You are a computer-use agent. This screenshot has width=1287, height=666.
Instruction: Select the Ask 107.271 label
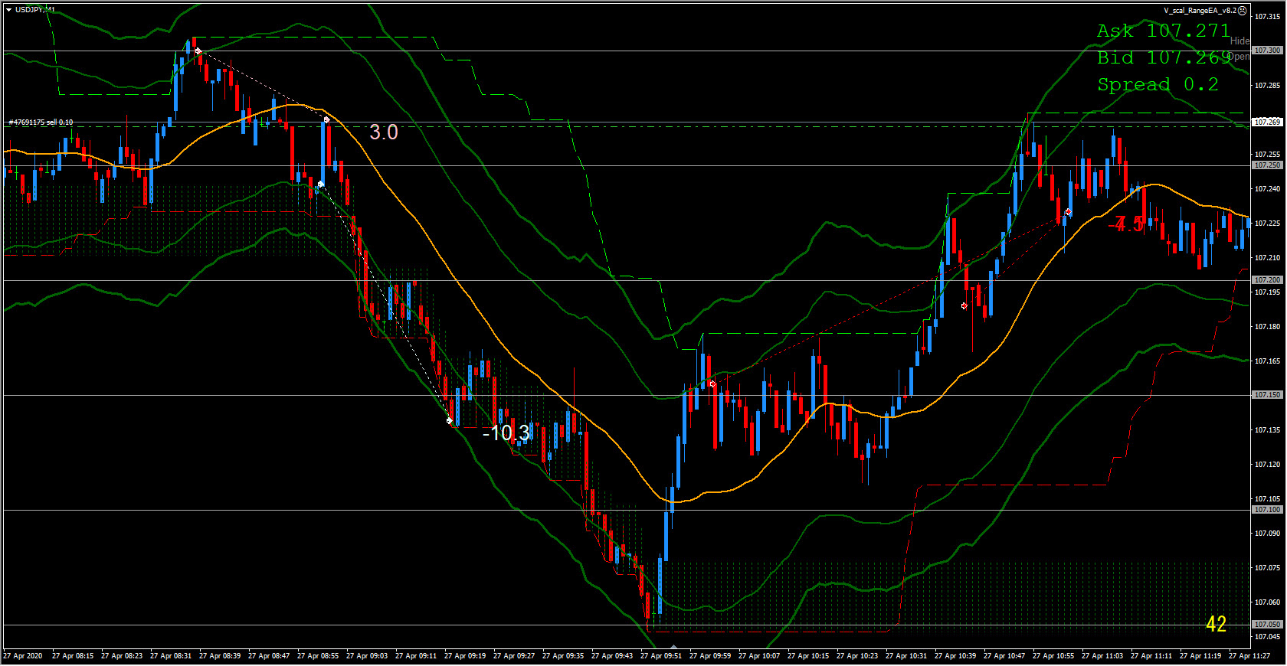(1163, 31)
